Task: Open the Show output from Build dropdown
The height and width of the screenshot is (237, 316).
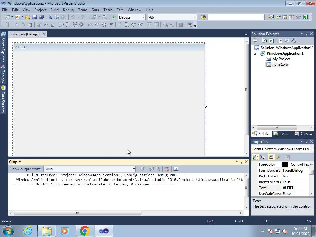Action: [134, 169]
